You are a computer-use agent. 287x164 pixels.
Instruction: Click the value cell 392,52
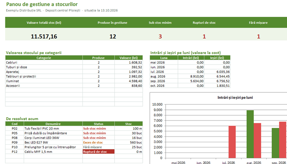[x=128, y=67]
